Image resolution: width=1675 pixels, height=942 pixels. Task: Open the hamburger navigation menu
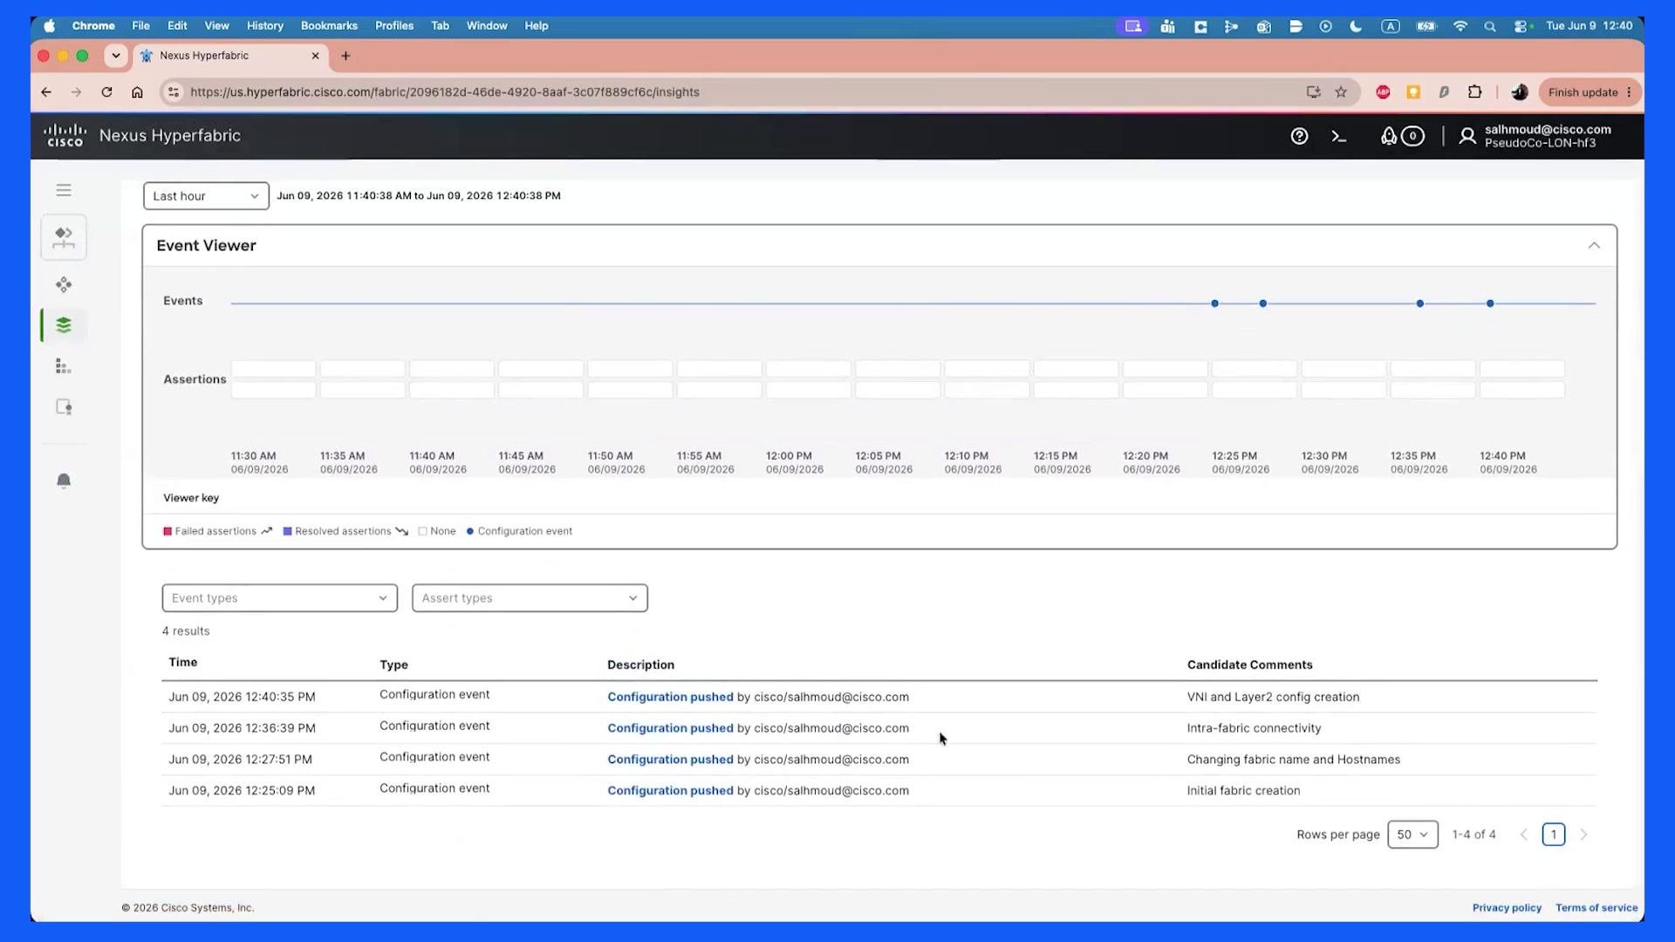[x=64, y=190]
